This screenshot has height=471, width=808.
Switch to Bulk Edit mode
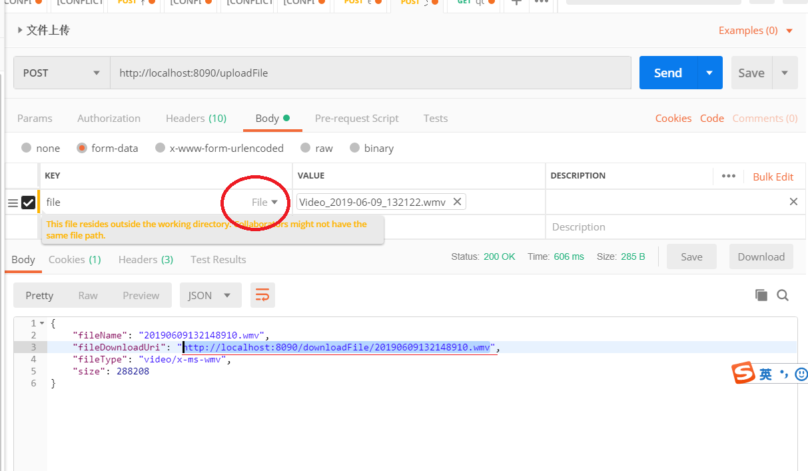(x=773, y=177)
